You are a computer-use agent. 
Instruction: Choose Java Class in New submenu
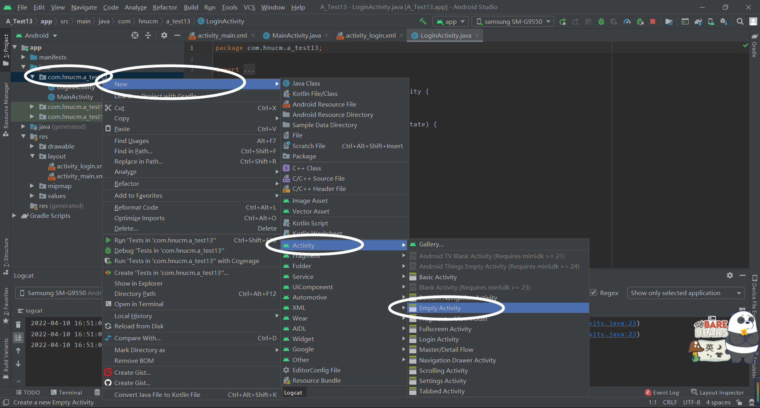point(345,83)
